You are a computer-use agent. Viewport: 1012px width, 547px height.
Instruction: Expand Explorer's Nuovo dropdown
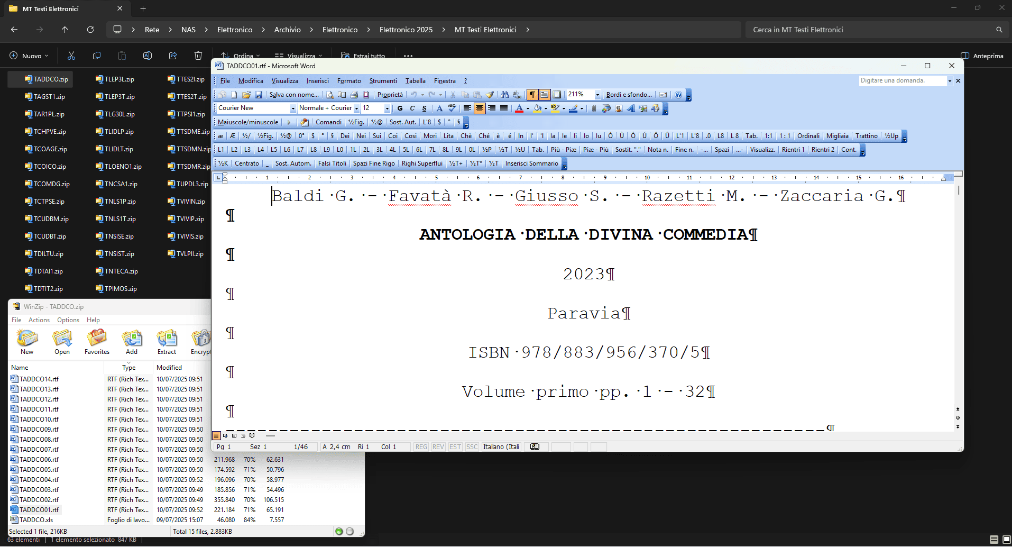pyautogui.click(x=30, y=56)
